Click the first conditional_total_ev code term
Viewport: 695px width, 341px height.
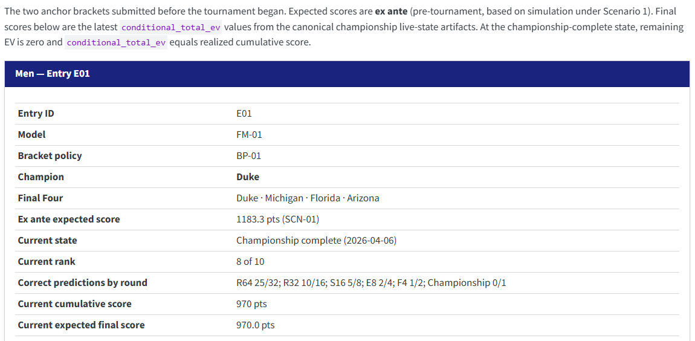pos(171,27)
